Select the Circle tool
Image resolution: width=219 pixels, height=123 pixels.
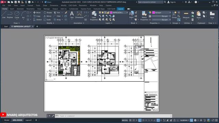coord(17,15)
